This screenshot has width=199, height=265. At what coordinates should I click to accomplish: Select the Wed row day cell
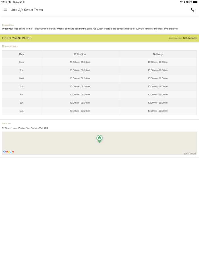(22, 78)
